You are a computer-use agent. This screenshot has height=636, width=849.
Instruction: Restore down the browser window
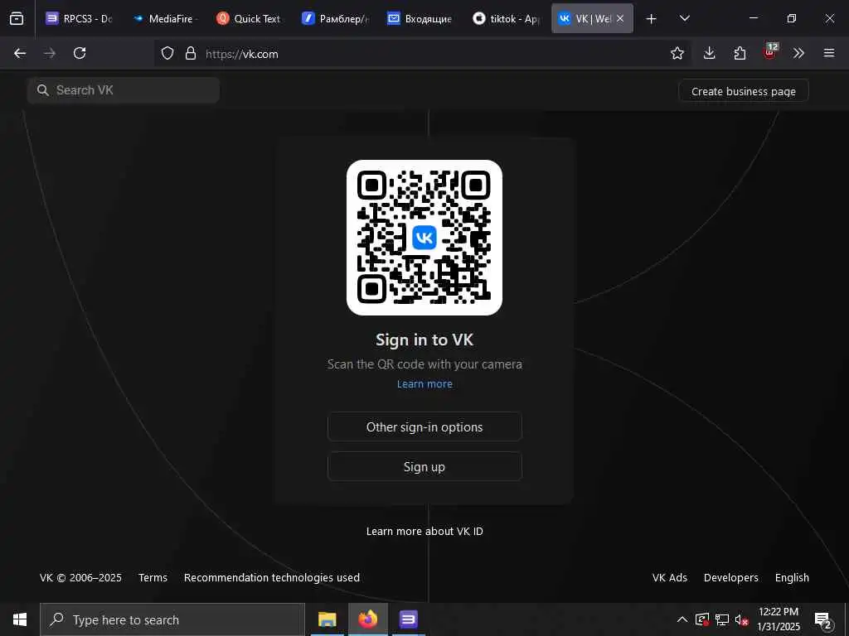(x=792, y=18)
